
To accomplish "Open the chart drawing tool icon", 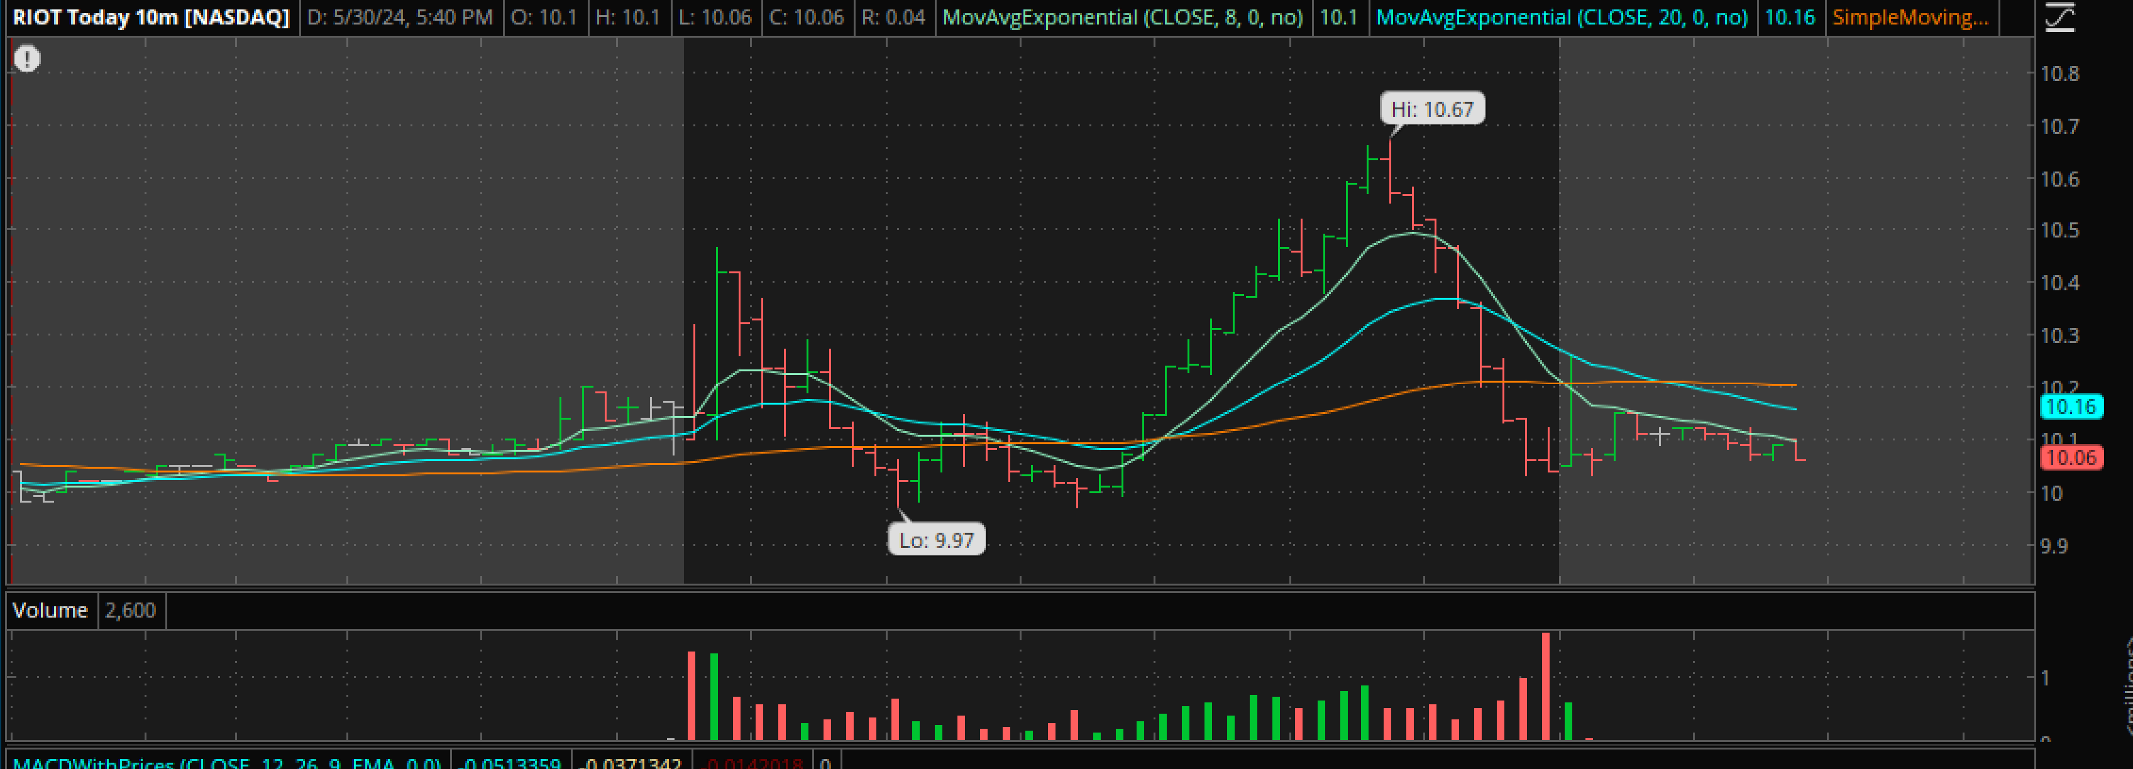I will 2059,18.
